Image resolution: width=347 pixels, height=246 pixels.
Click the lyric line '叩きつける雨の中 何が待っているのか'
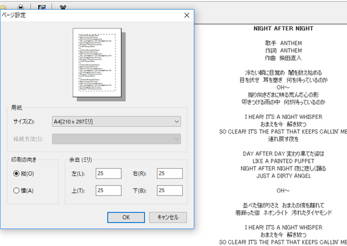[284, 102]
